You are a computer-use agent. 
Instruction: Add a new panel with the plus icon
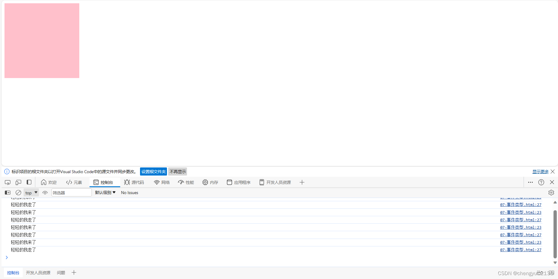pos(302,182)
